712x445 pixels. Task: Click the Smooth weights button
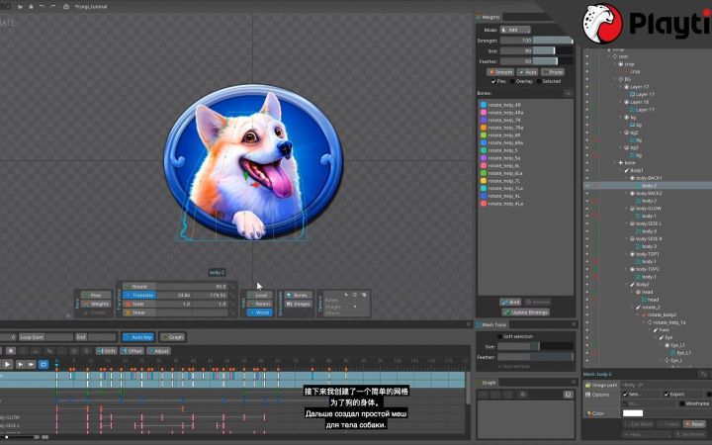[500, 72]
